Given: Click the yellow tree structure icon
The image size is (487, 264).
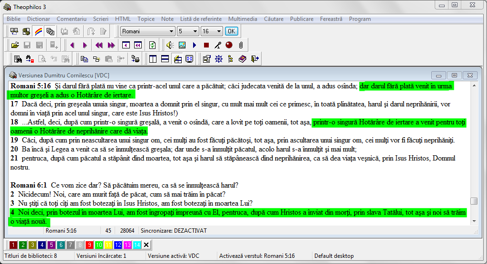Looking at the screenshot, I should 231,59.
